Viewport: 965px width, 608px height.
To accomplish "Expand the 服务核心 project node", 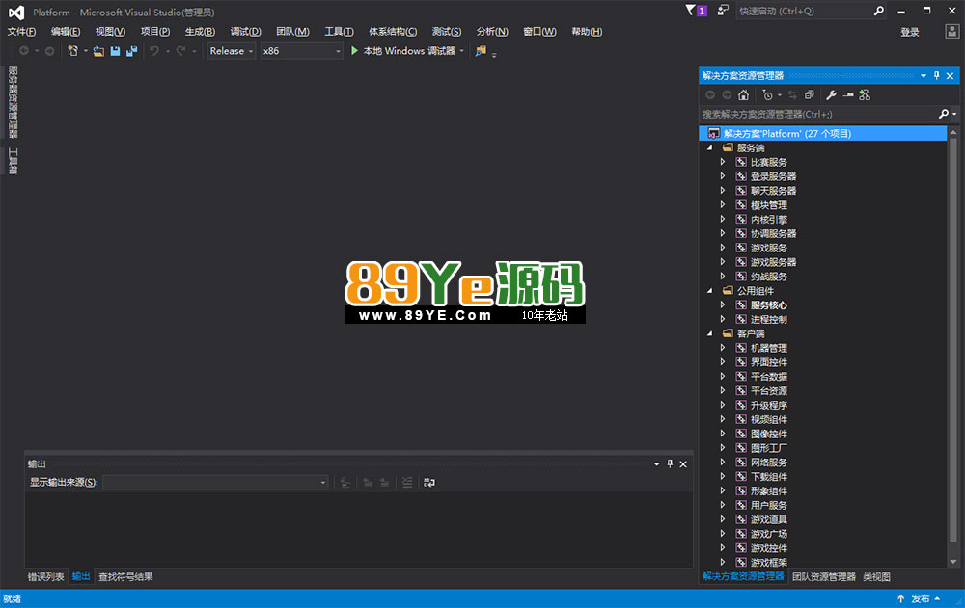I will coord(723,304).
